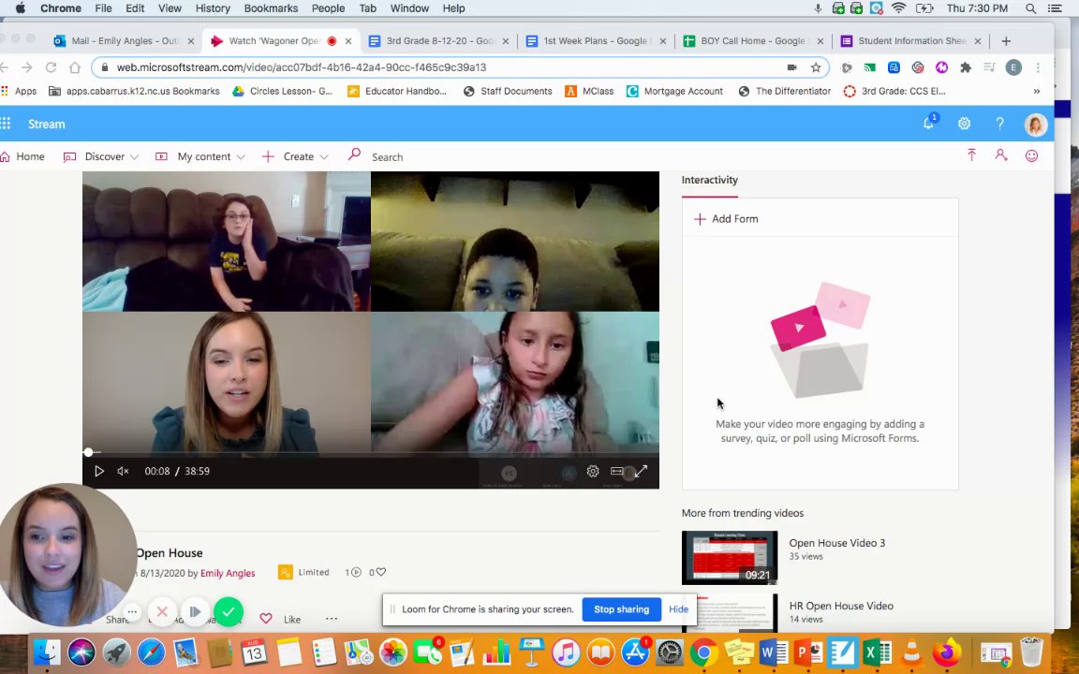Reload the page in Chrome

[51, 67]
